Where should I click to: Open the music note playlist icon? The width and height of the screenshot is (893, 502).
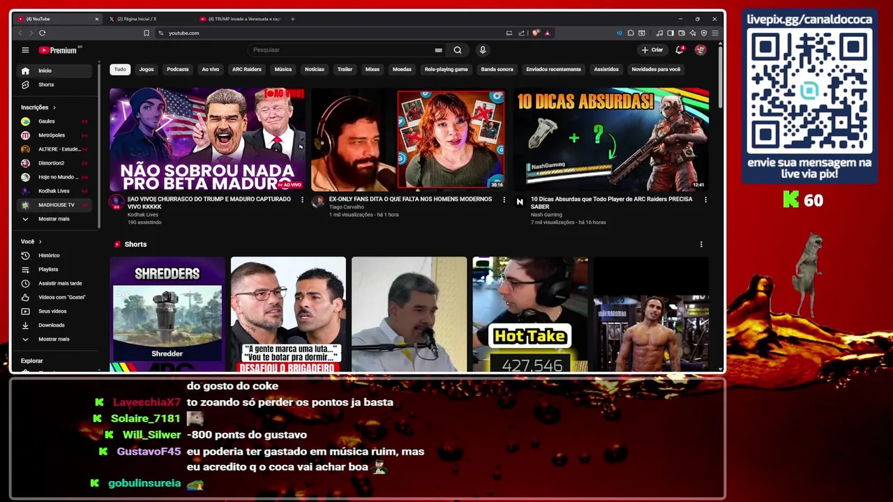click(659, 33)
